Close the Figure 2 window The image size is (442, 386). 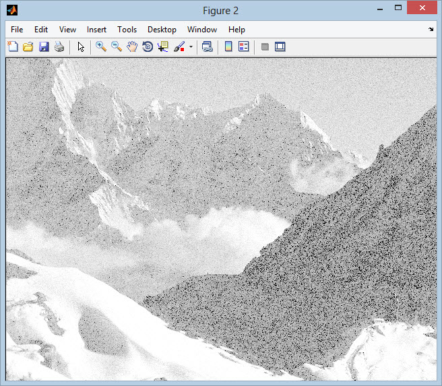[x=422, y=8]
